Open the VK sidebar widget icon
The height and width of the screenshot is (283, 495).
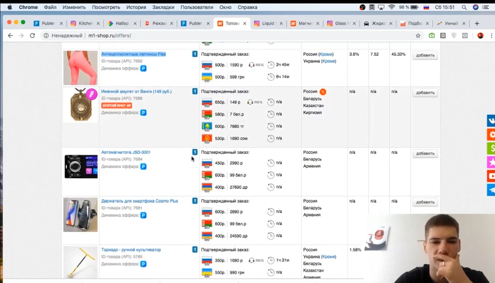[x=491, y=121]
